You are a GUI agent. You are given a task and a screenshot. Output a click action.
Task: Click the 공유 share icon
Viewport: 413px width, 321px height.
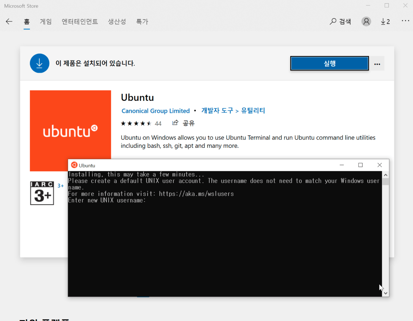click(x=175, y=123)
